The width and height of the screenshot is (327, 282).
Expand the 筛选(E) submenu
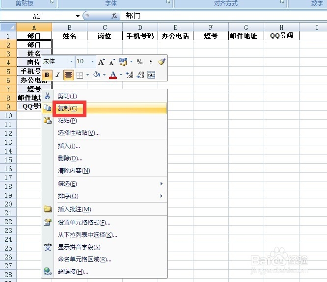(x=104, y=184)
